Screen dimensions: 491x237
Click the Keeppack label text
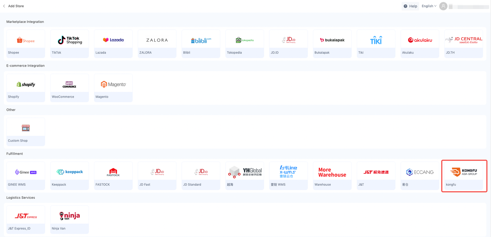pos(59,185)
